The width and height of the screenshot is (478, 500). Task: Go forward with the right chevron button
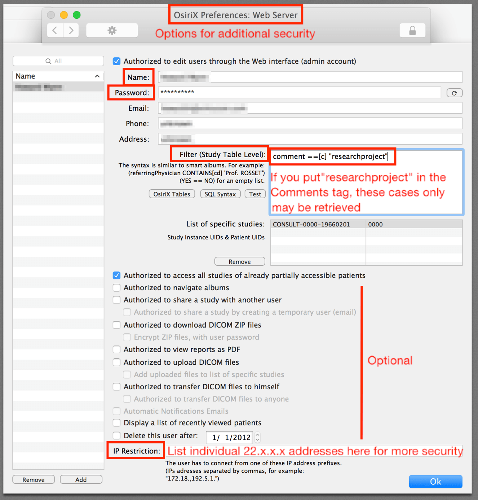coord(71,30)
